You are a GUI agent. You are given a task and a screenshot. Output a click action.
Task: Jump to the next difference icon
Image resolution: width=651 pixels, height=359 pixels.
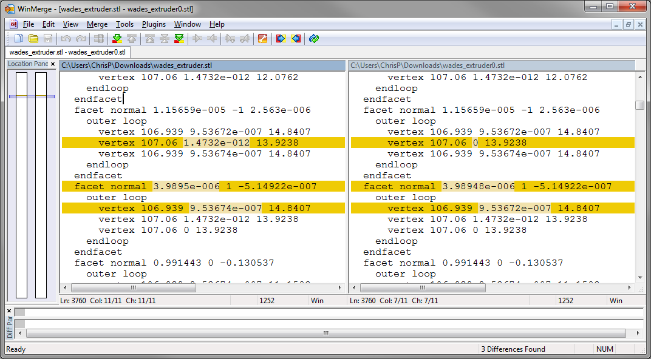point(117,39)
